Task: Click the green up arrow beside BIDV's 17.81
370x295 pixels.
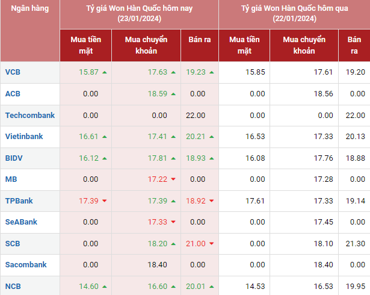Action: coord(173,158)
